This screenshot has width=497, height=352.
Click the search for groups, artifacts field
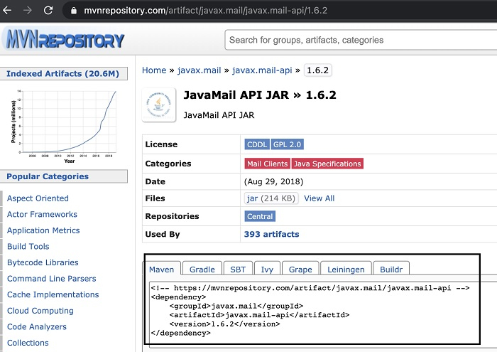pyautogui.click(x=361, y=40)
